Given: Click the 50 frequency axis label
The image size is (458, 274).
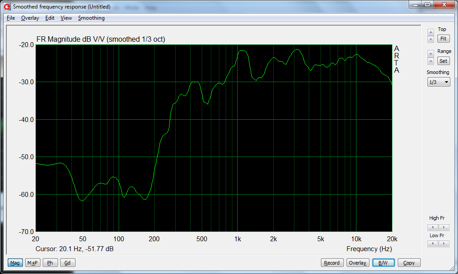Looking at the screenshot, I should (x=83, y=239).
